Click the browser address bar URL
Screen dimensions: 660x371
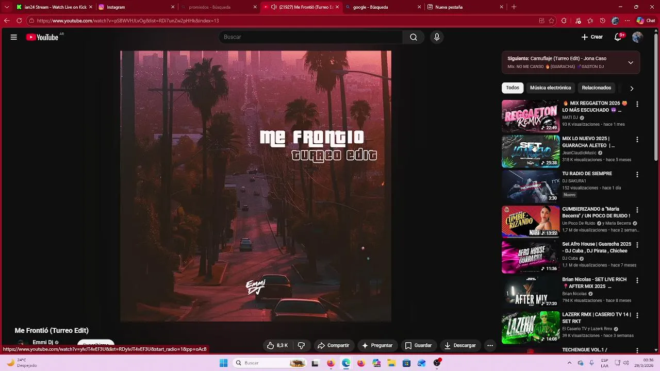(128, 21)
